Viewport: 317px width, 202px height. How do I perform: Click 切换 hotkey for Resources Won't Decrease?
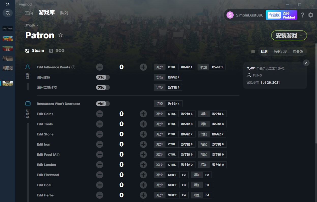pyautogui.click(x=168, y=104)
